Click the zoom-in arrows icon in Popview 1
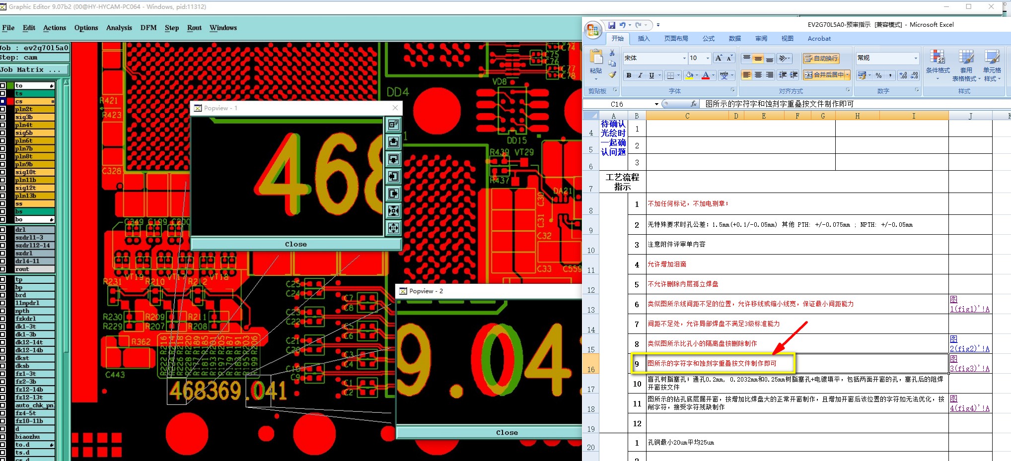Screen dimensions: 1011x461 coord(393,211)
